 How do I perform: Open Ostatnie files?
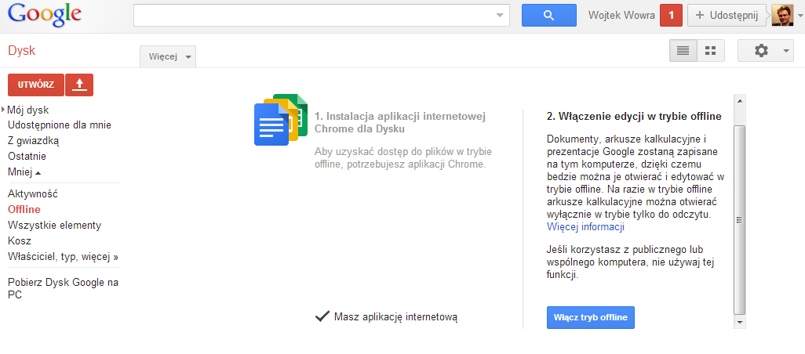(x=27, y=157)
